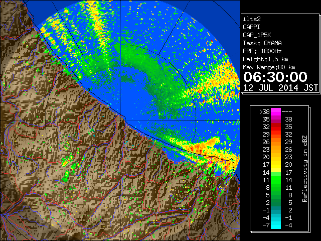This screenshot has height=241, width=321.
Task: Click the 'Reflectivity in dBZ' legend title
Action: [x=305, y=169]
